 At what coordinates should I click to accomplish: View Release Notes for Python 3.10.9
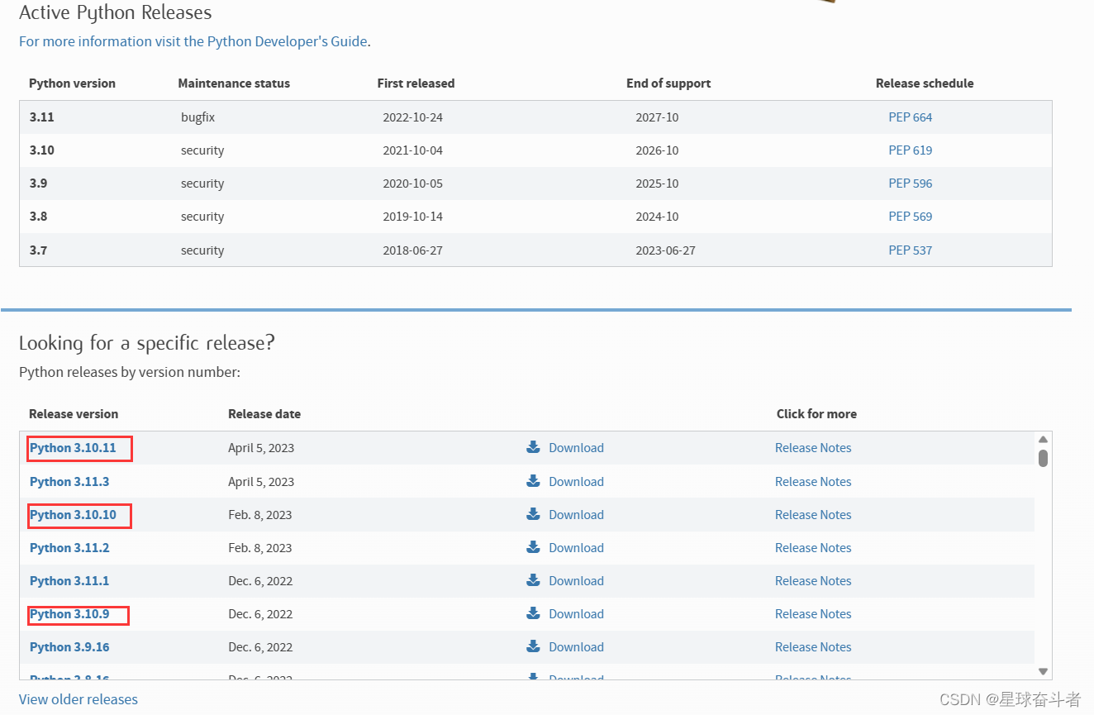tap(813, 613)
